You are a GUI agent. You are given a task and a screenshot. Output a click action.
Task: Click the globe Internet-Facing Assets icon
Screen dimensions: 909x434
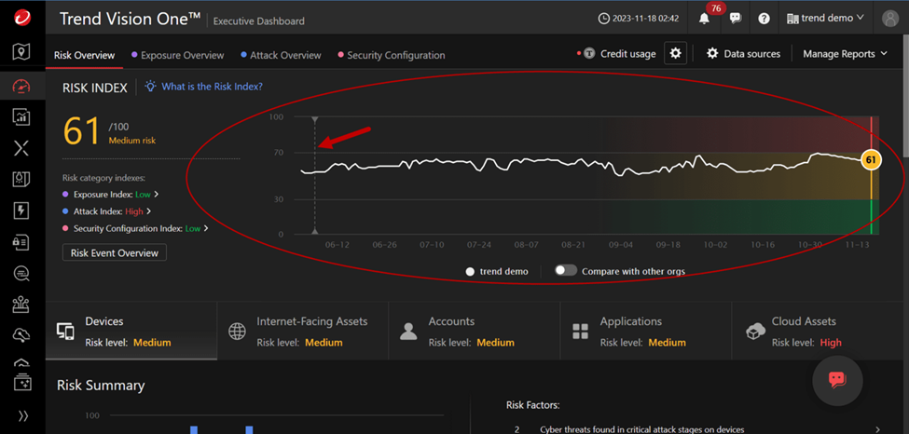[x=237, y=332]
